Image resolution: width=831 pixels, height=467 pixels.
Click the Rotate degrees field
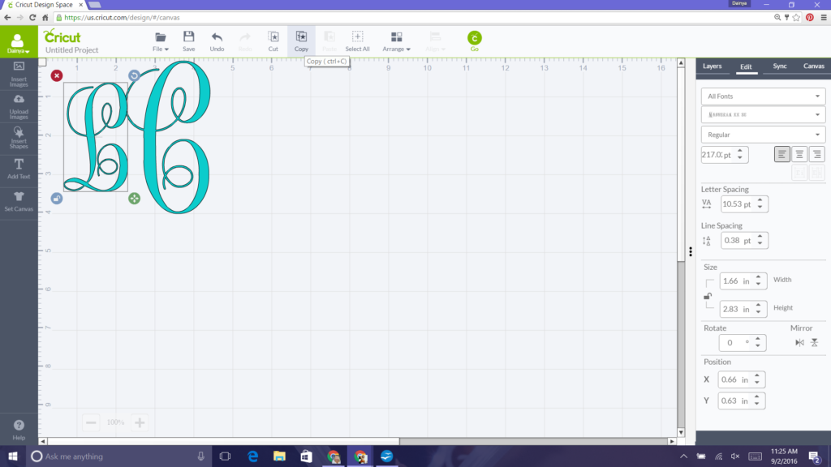(735, 343)
